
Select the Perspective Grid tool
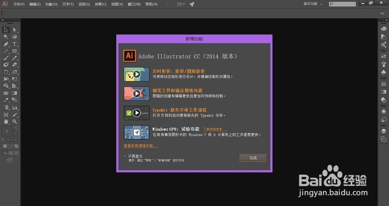(15, 86)
